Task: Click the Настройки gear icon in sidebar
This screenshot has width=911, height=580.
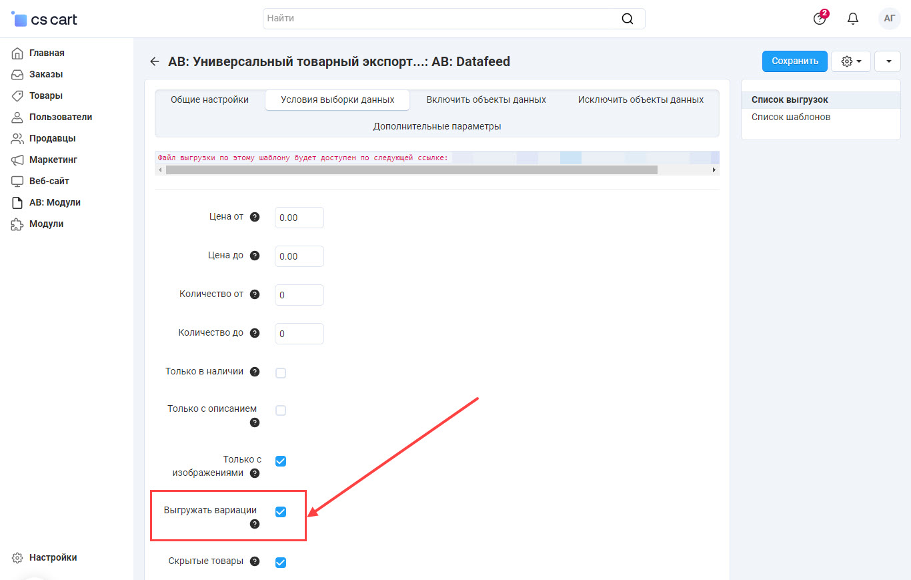Action: coord(17,557)
